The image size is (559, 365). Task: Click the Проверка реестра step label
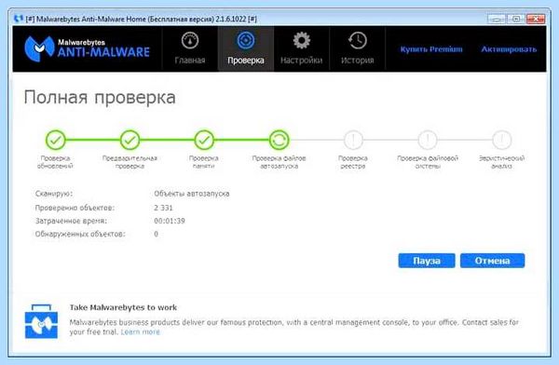353,162
